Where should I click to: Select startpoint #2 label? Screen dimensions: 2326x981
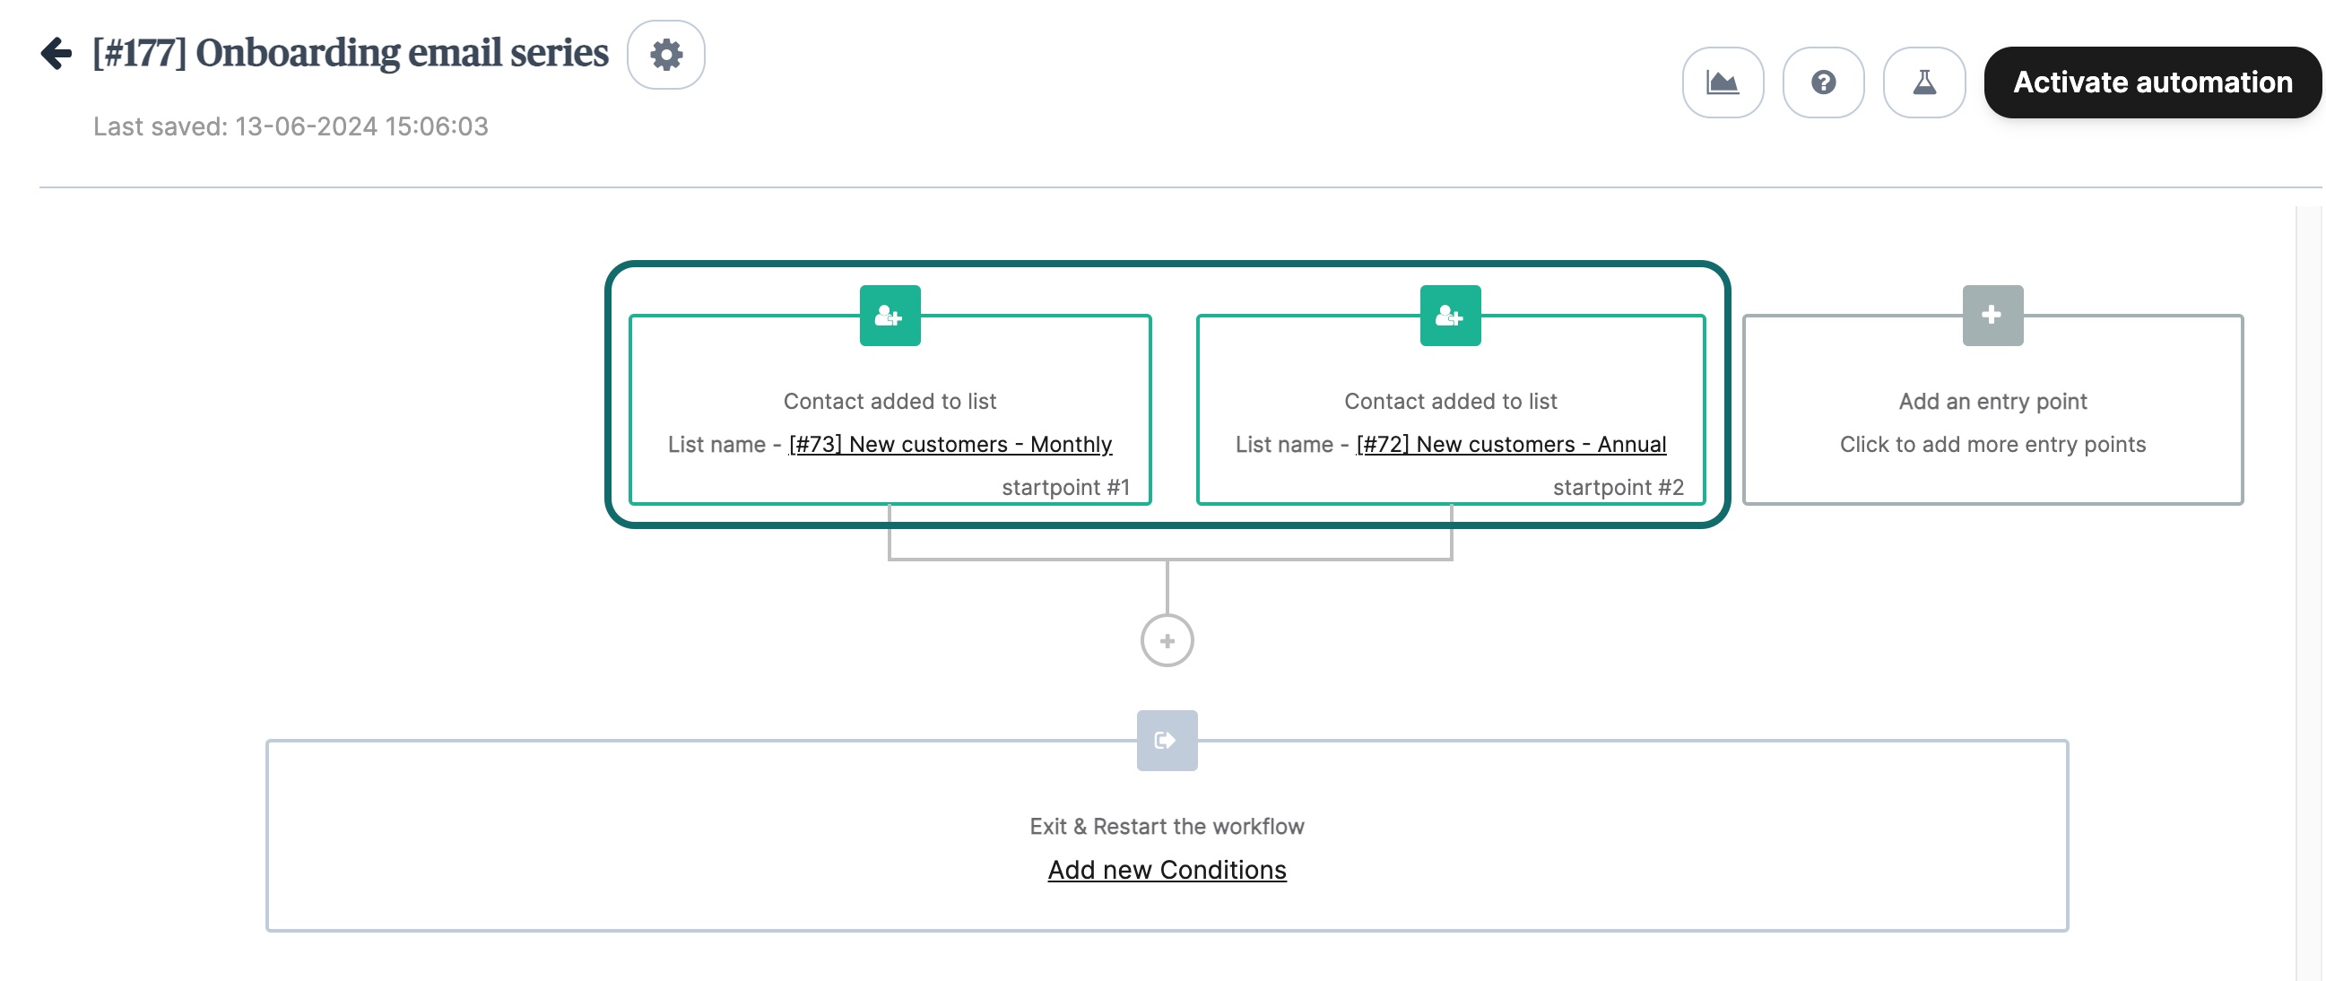[x=1618, y=487]
